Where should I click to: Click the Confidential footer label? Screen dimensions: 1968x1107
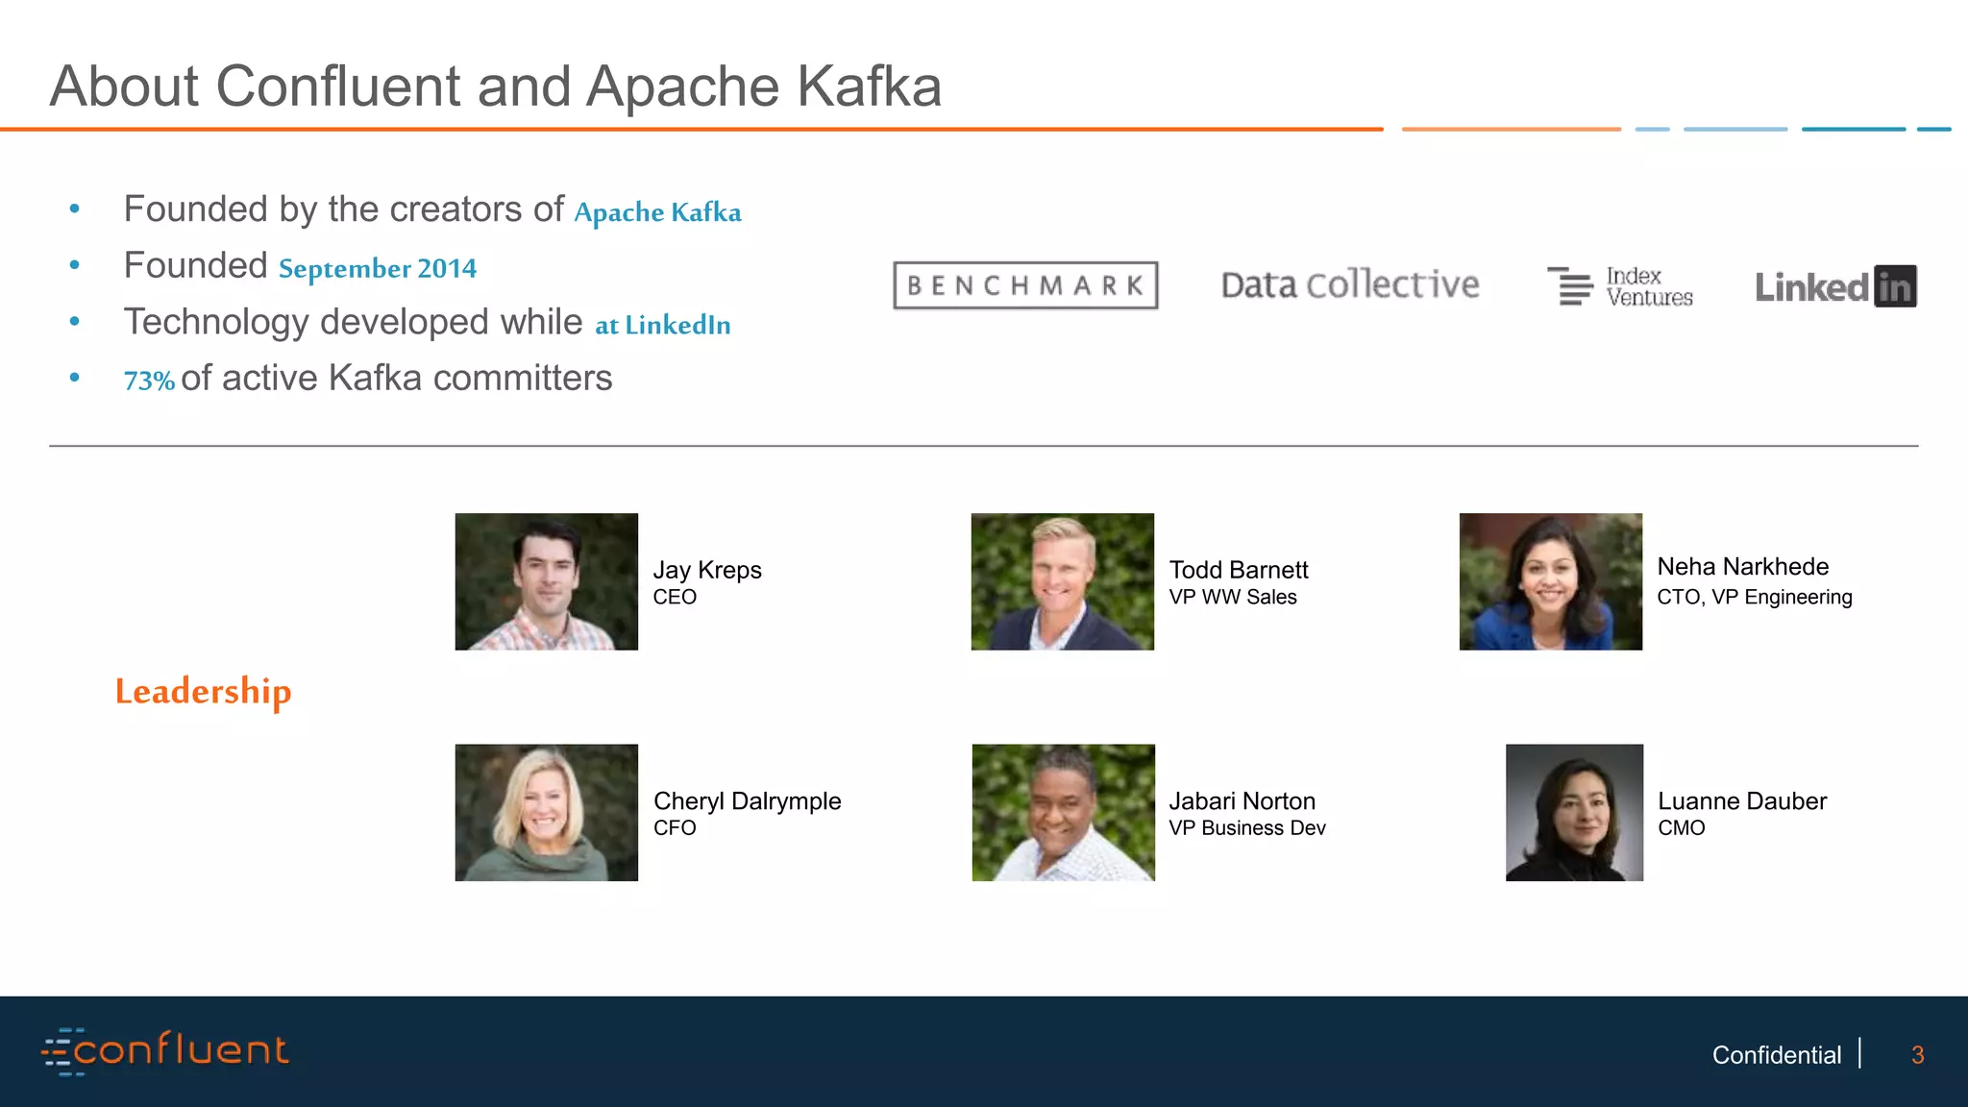pyautogui.click(x=1777, y=1055)
